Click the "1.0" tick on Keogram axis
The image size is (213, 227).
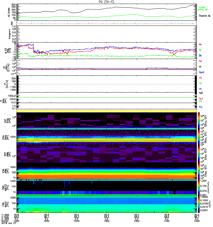click(x=14, y=26)
